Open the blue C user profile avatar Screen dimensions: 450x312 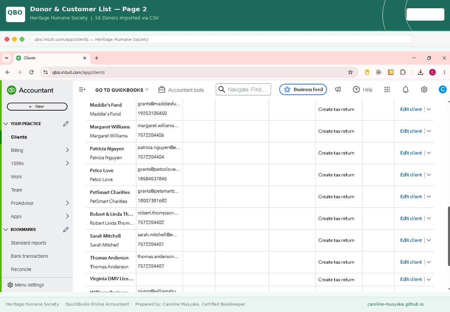pos(442,89)
